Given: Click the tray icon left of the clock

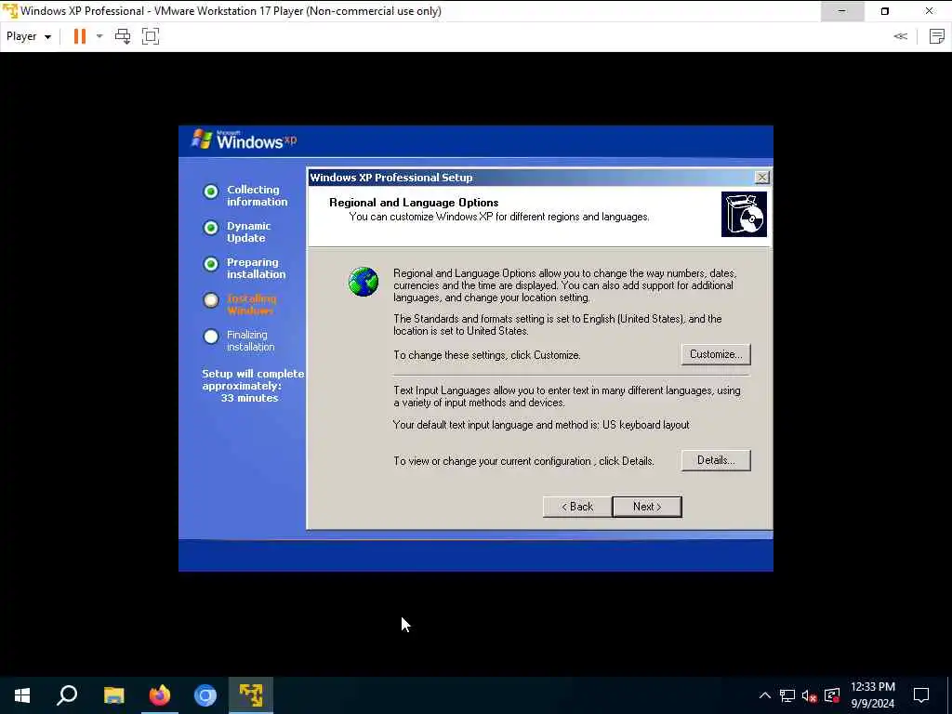Looking at the screenshot, I should (832, 695).
